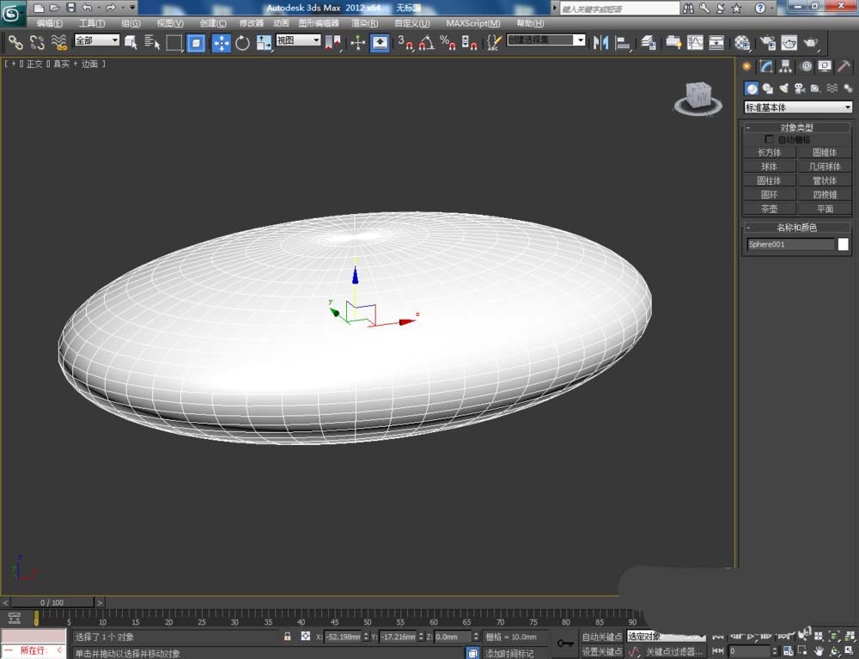The image size is (859, 659).
Task: Click the 圆柱体 cylinder primitive button
Action: 769,180
